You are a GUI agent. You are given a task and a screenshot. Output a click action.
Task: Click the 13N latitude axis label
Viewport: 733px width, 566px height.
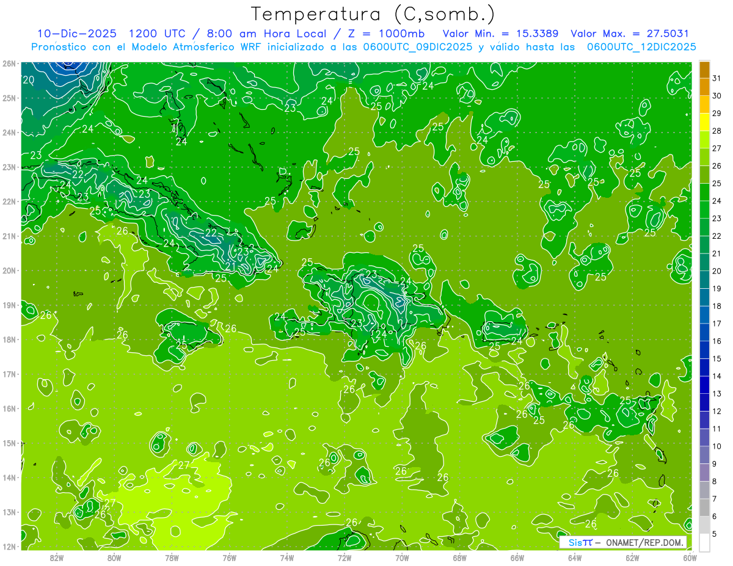9,512
